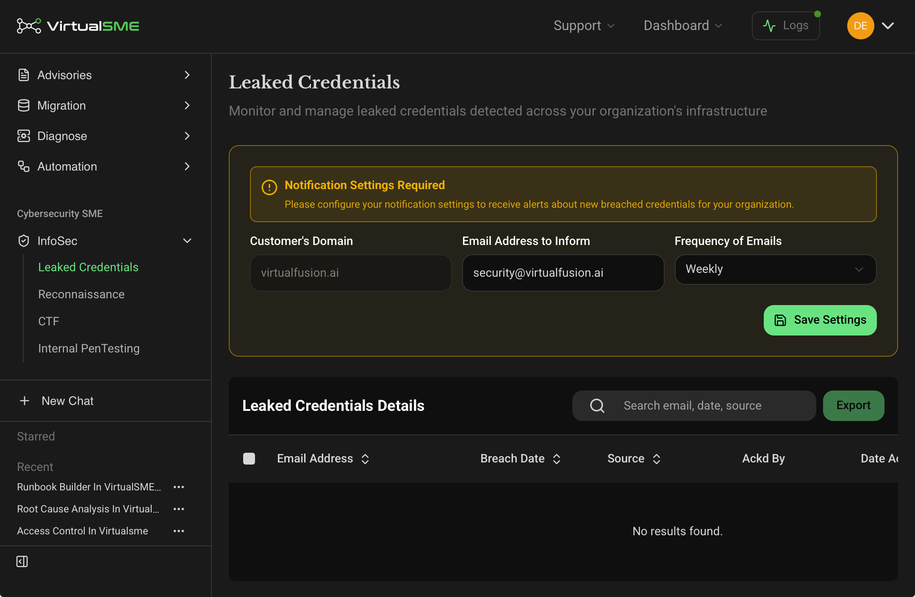Image resolution: width=915 pixels, height=597 pixels.
Task: Open the user account dropdown arrow
Action: point(888,26)
